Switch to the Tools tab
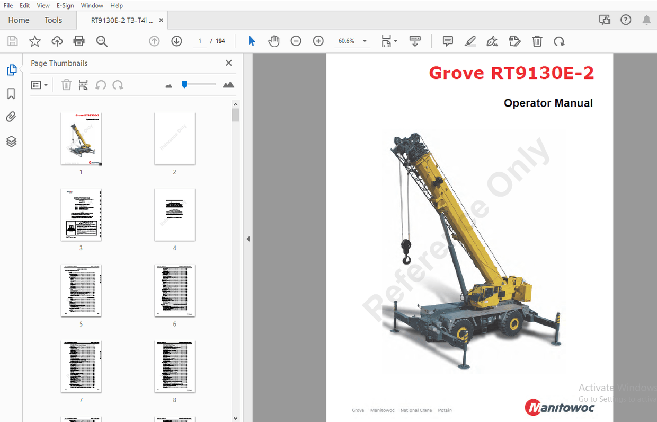 coord(53,20)
